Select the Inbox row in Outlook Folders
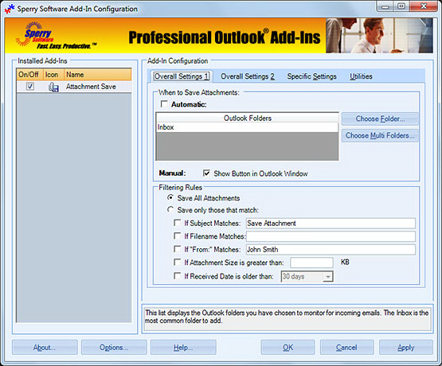 (x=247, y=127)
